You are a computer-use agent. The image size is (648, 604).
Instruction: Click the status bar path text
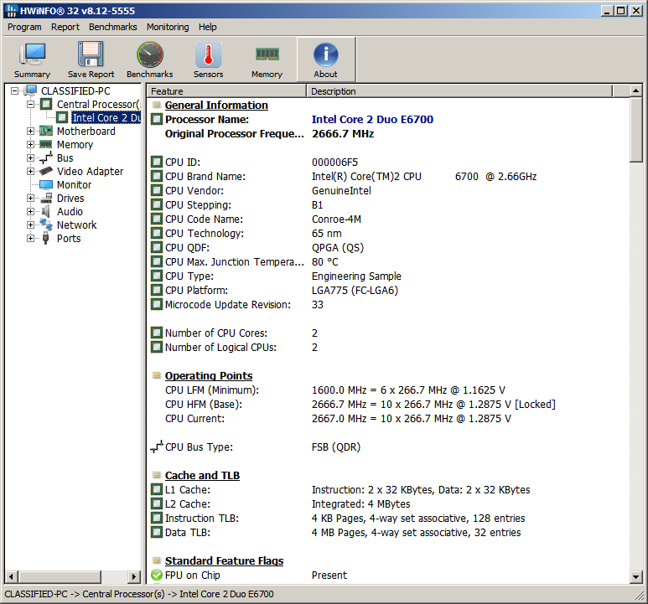(139, 594)
